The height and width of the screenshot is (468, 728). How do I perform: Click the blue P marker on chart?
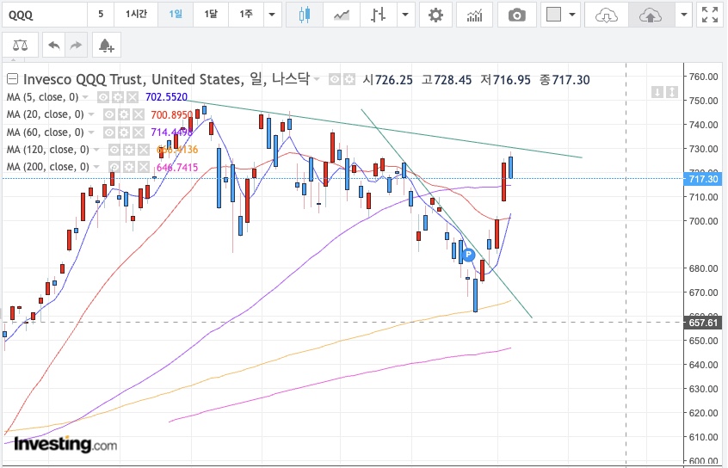click(468, 255)
